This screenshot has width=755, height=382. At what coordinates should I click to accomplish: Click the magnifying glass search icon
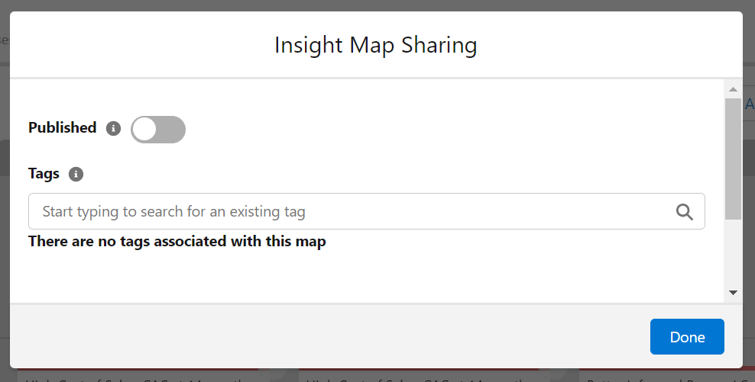click(x=685, y=212)
